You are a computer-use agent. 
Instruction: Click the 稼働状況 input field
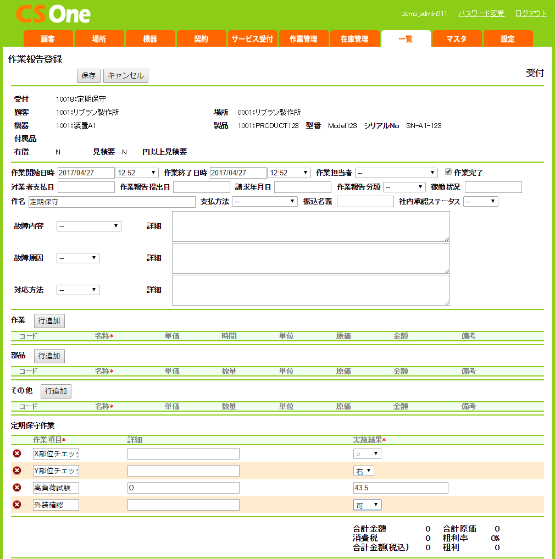click(x=493, y=187)
